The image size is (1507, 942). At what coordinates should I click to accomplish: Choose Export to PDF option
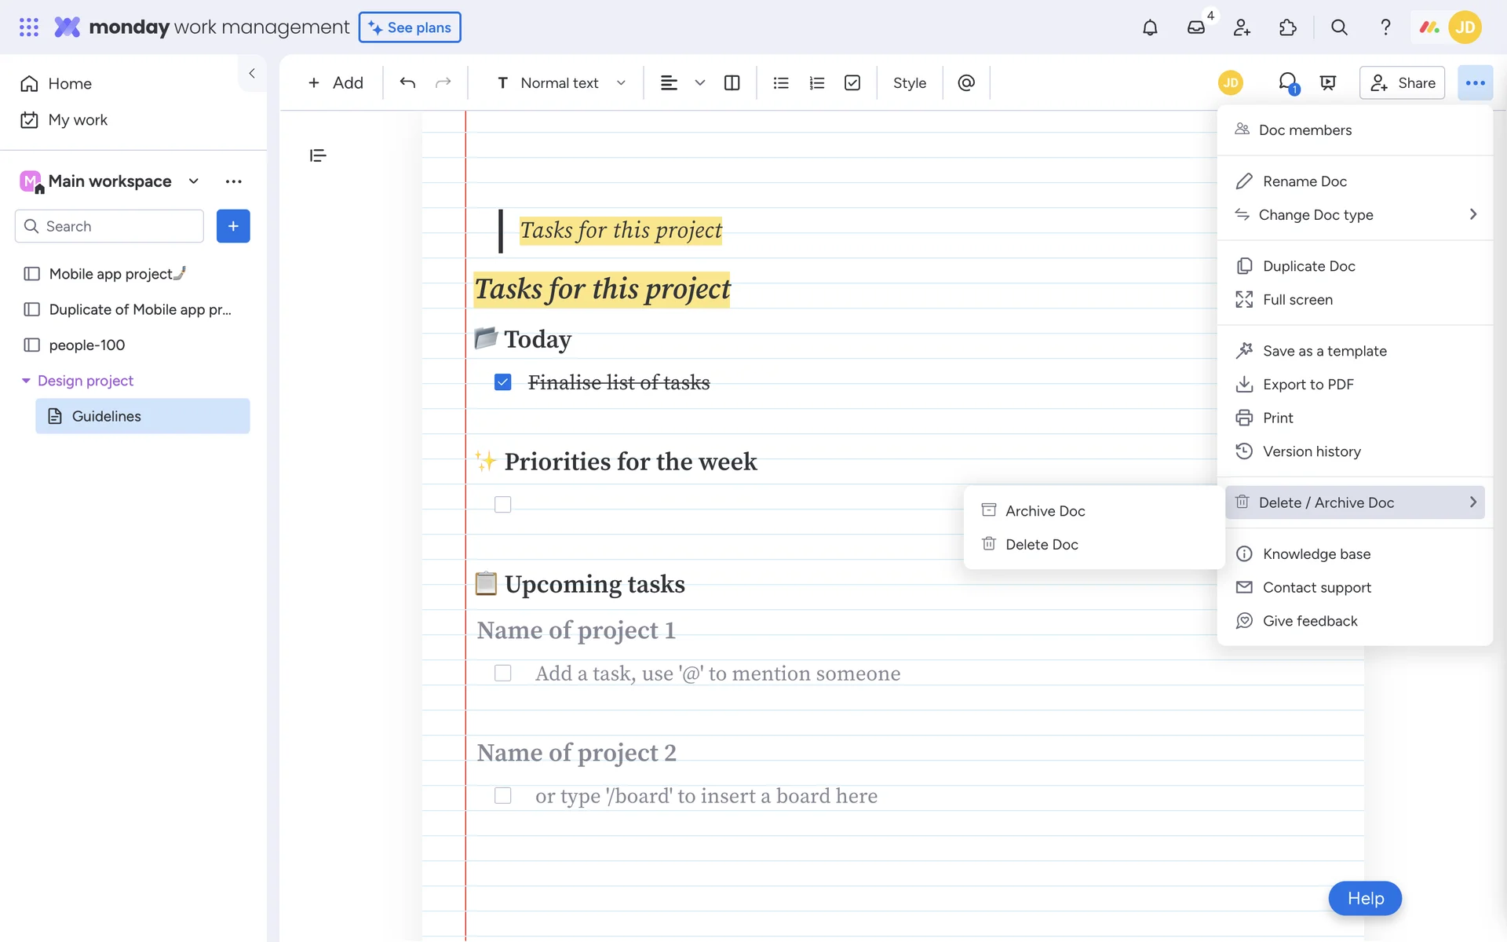click(1308, 385)
